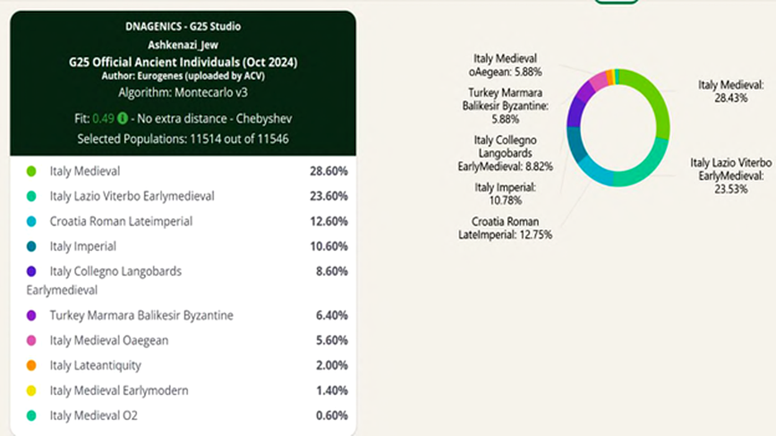Click the 28.43% Italy Medieval donut chart label
Viewport: 776px width, 436px height.
731,91
